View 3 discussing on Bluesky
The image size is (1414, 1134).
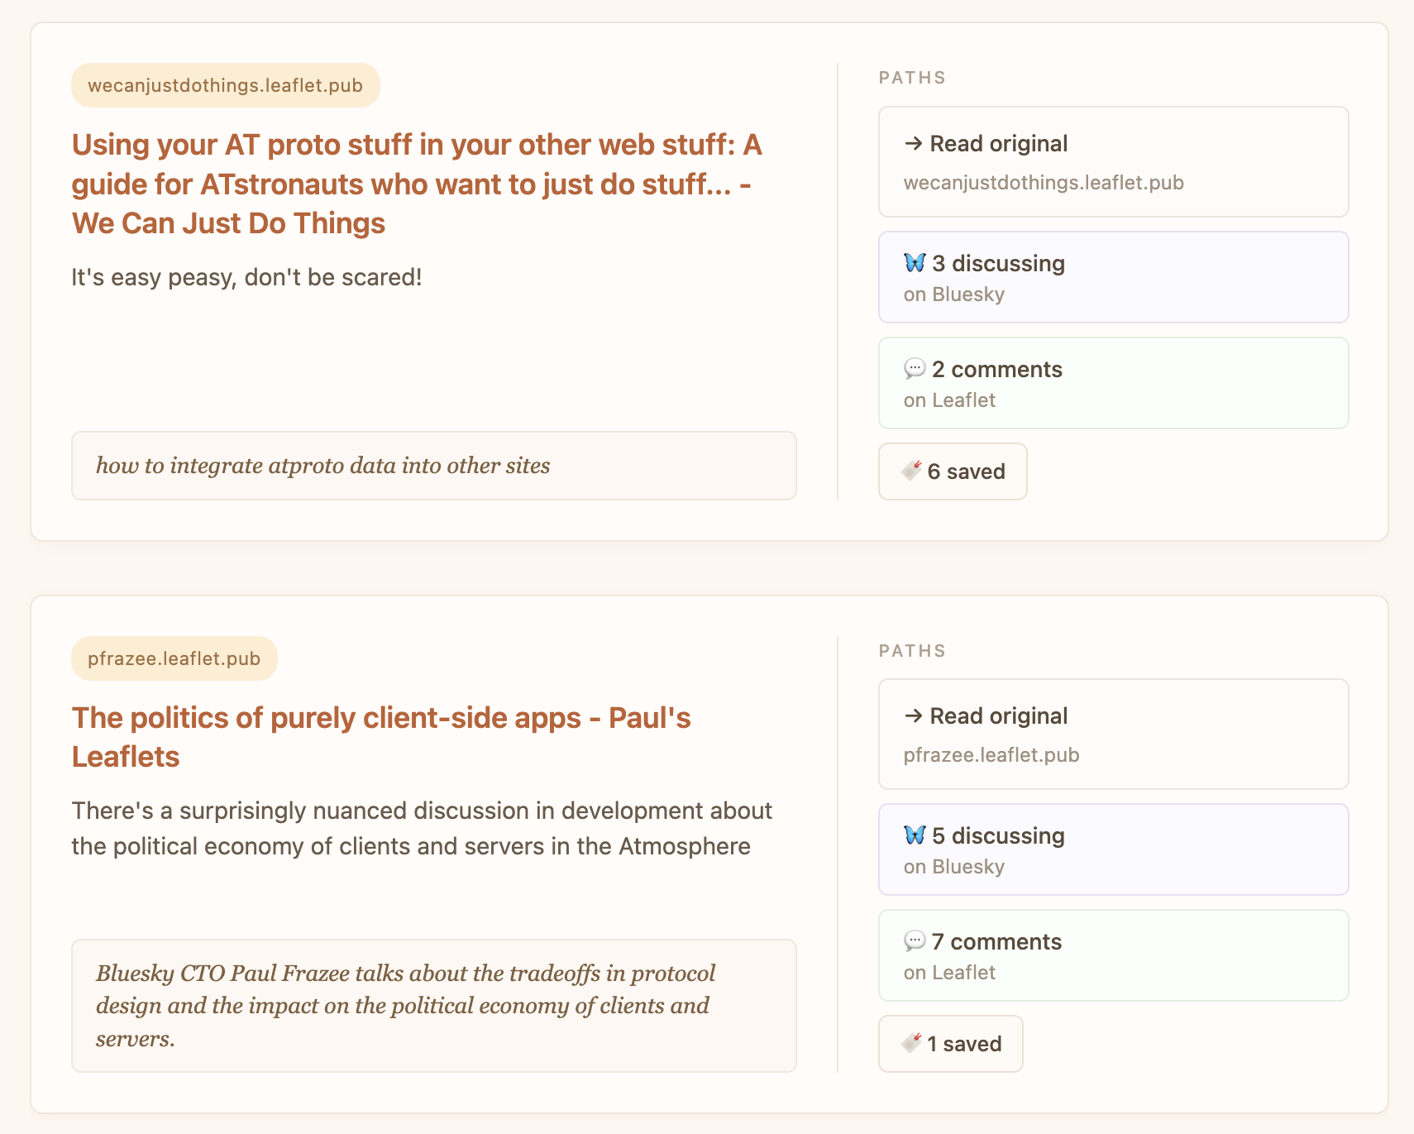click(1113, 277)
